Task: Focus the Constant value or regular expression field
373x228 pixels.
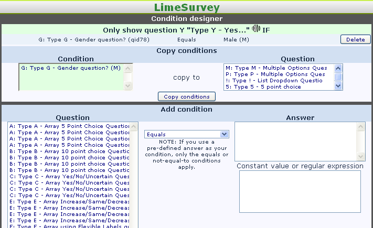Action: tap(300, 191)
